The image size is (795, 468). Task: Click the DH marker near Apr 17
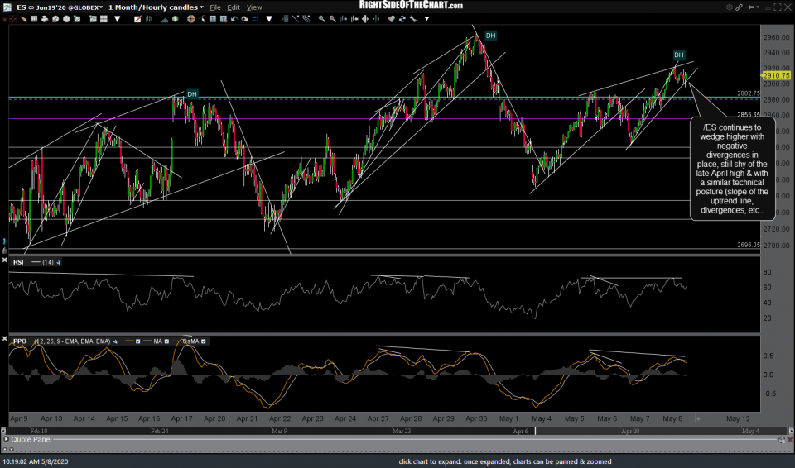pyautogui.click(x=191, y=94)
